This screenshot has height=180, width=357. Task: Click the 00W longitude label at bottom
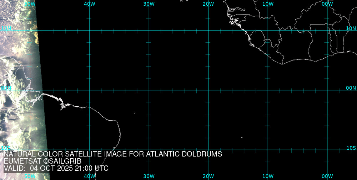327,176
